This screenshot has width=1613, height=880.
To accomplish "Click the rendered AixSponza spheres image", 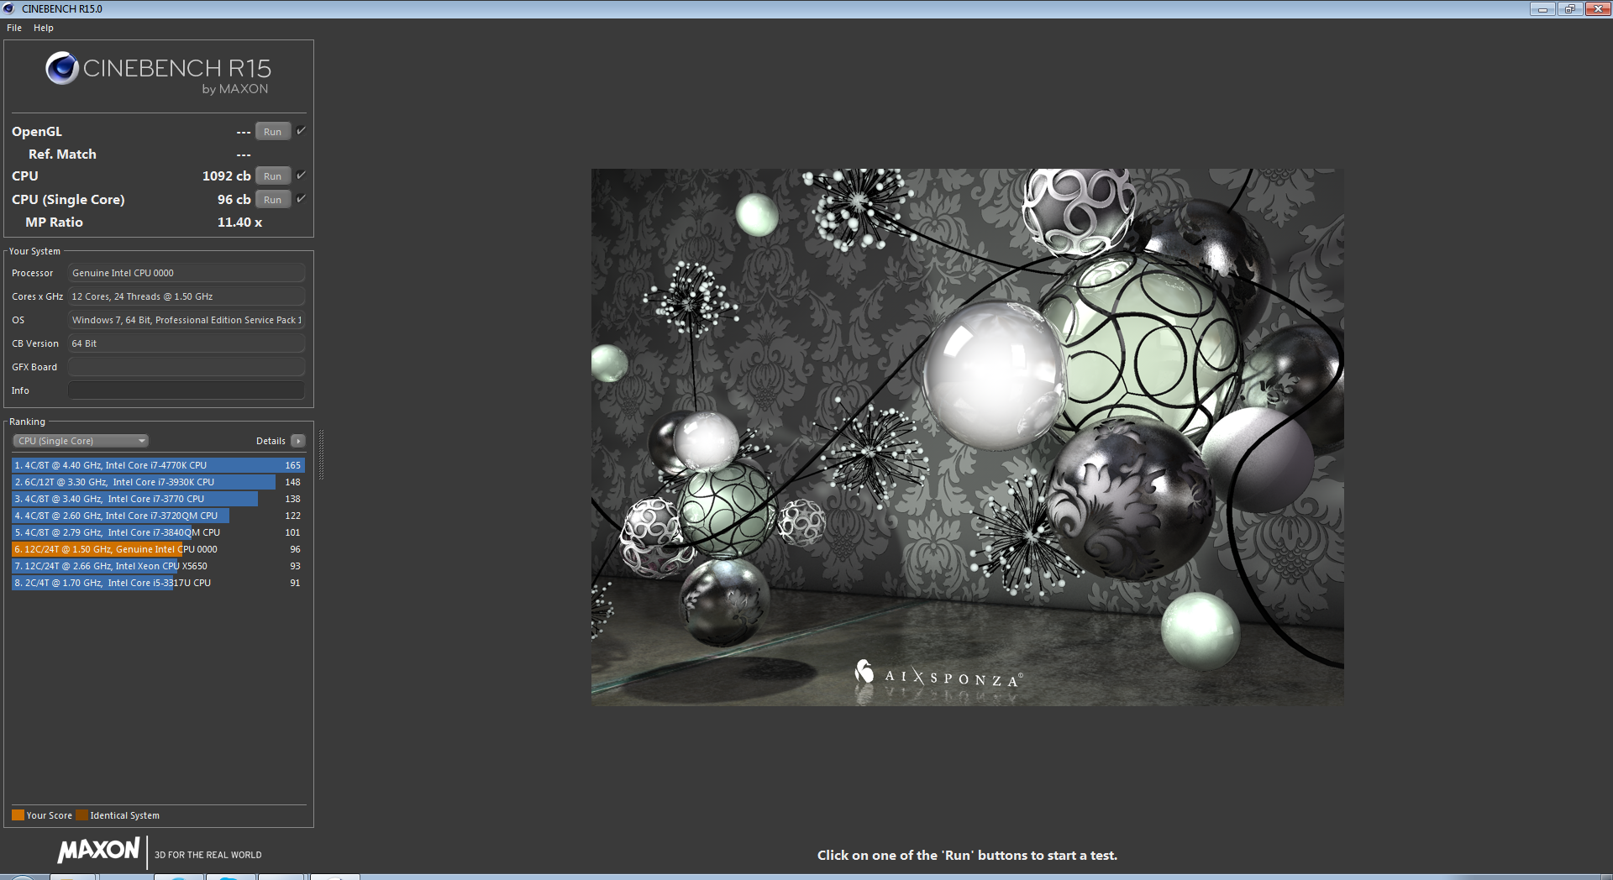I will tap(967, 437).
